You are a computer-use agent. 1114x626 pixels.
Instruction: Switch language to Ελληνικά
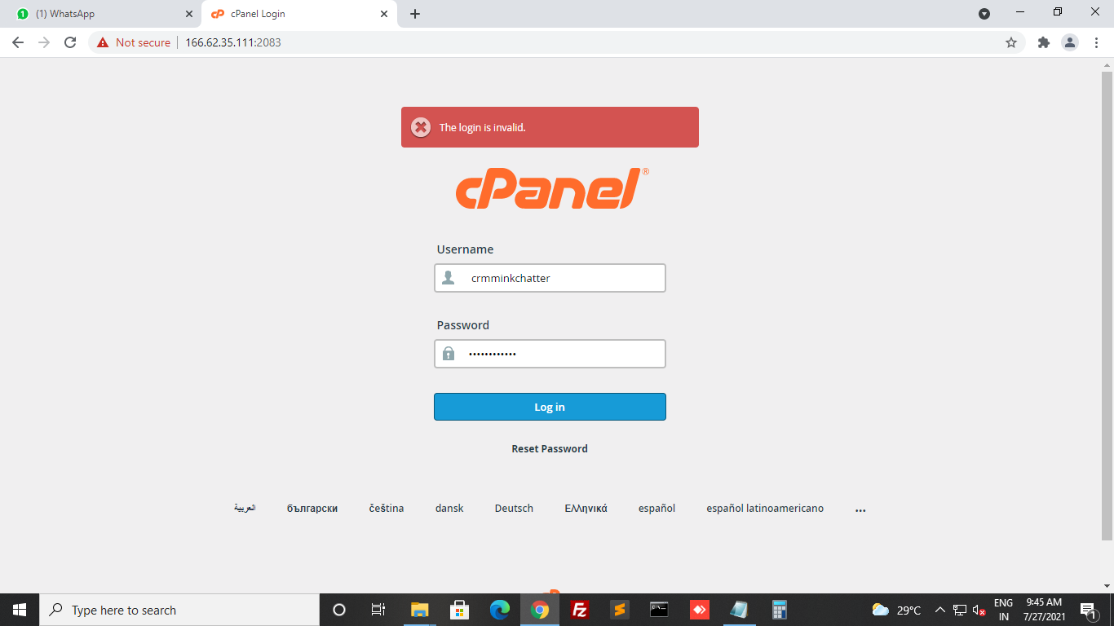click(x=586, y=508)
